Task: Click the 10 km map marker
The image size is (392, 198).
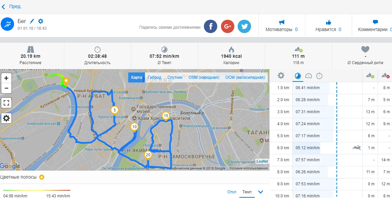Action: pos(134,127)
